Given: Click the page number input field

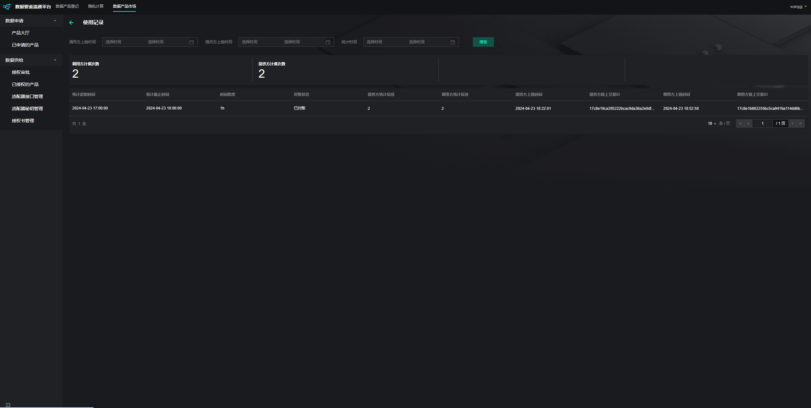Looking at the screenshot, I should (762, 123).
